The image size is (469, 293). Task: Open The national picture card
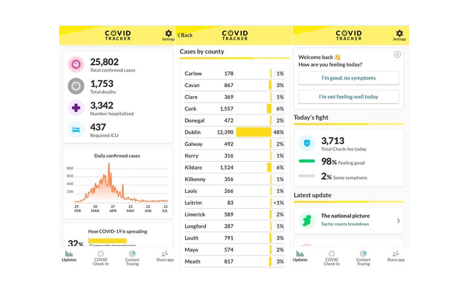[348, 221]
